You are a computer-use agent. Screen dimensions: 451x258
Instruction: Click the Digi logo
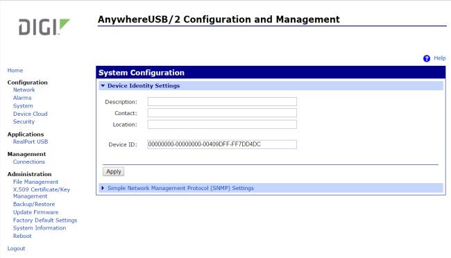click(44, 27)
